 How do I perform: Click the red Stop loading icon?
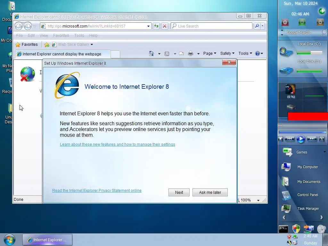coord(165,26)
